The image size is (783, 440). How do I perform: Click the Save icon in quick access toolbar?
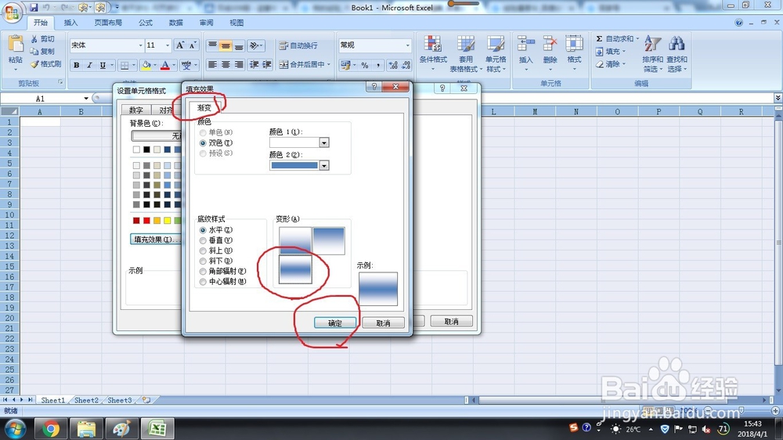tap(34, 8)
